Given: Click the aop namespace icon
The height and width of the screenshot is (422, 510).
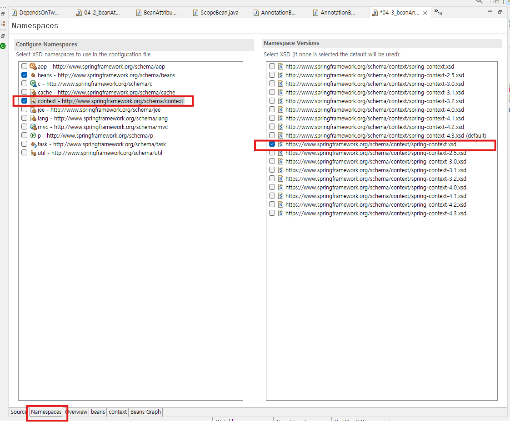Looking at the screenshot, I should (33, 66).
